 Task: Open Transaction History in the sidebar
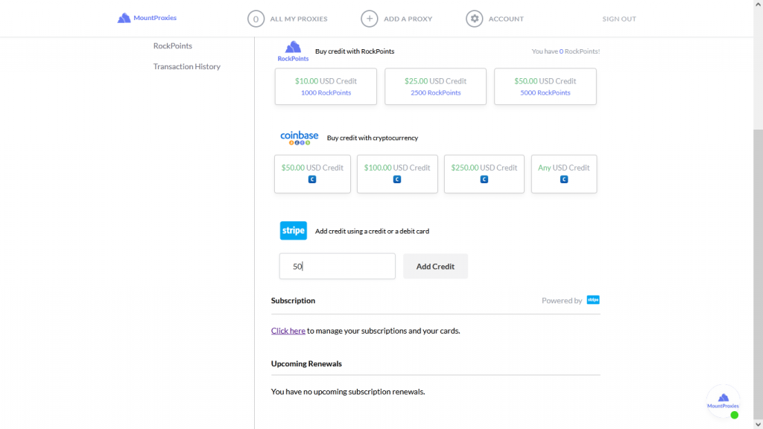click(x=187, y=66)
